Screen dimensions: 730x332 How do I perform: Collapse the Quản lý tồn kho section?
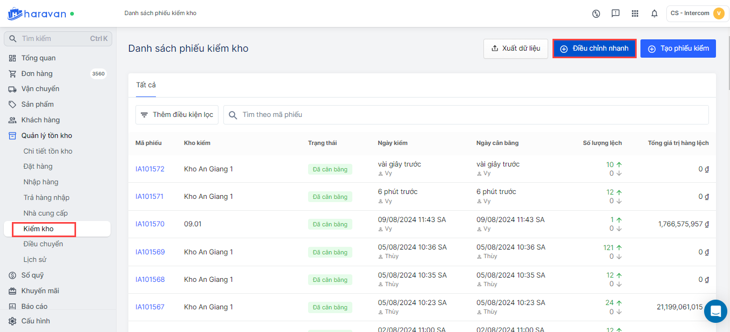(46, 136)
